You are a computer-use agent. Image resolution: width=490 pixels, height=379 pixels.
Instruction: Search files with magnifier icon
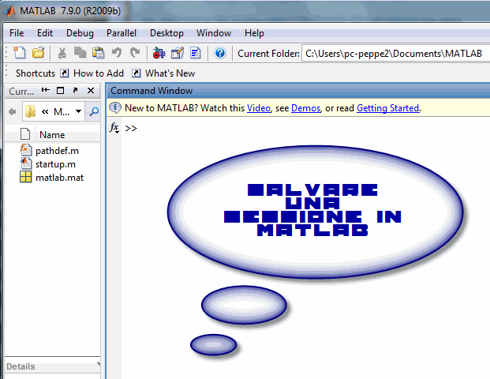[94, 111]
